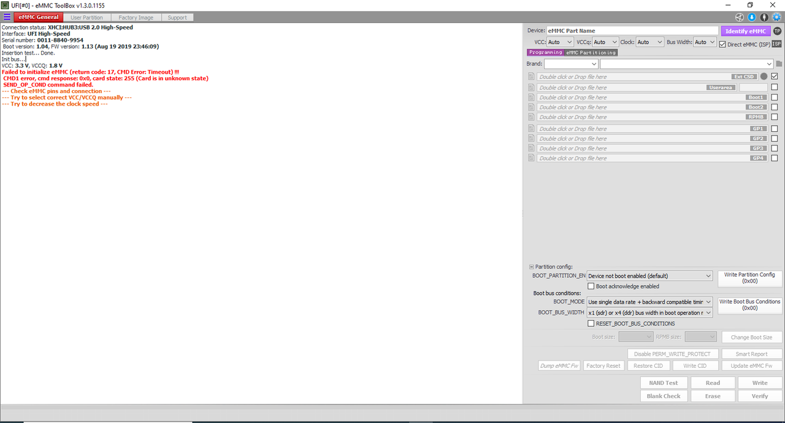Click the ISP pinout icon

[776, 44]
